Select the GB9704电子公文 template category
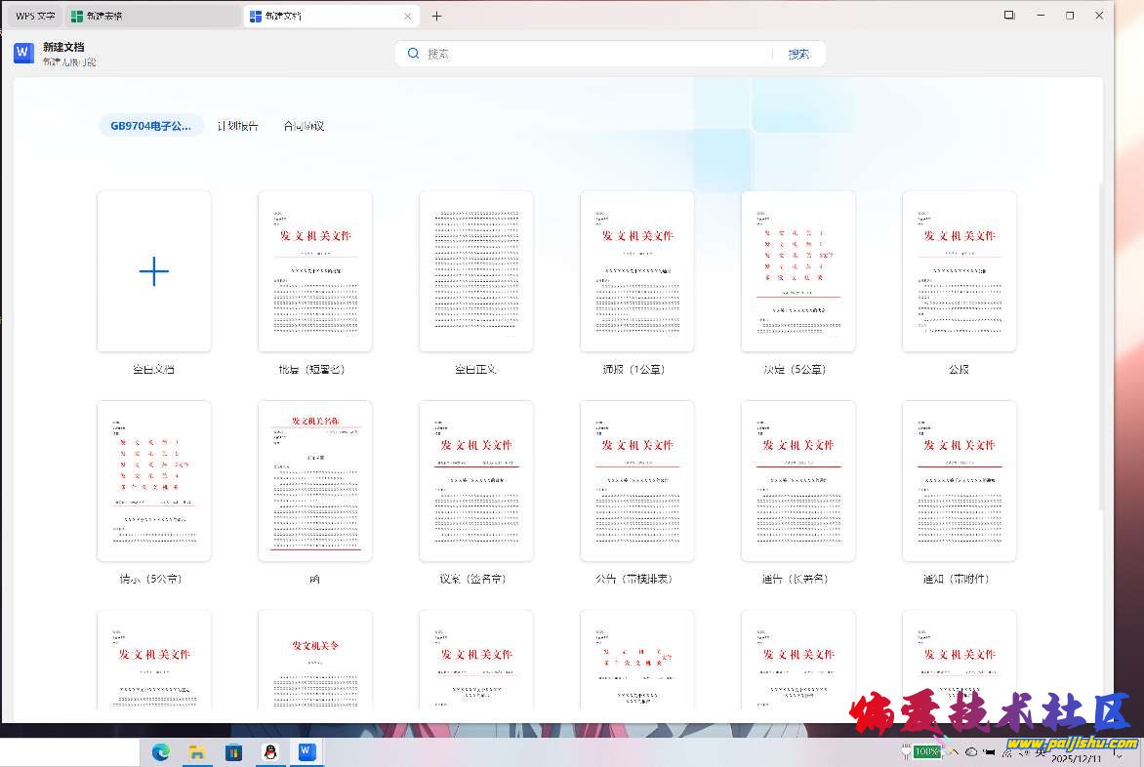The image size is (1144, 767). click(150, 126)
